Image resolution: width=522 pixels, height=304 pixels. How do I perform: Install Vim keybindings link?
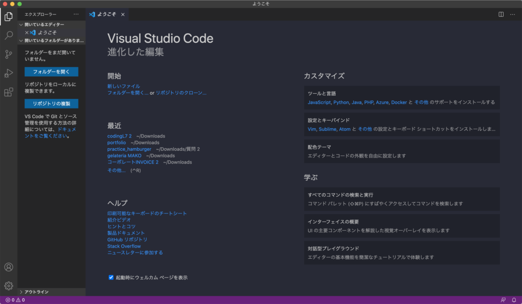coord(312,129)
